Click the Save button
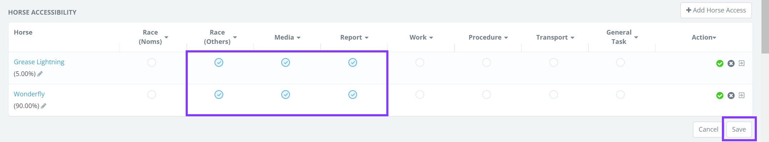Viewport: 769px width, 142px height. point(739,129)
